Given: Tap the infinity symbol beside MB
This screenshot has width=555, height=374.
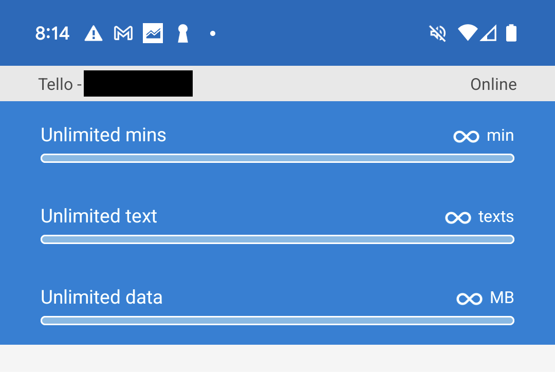Looking at the screenshot, I should tap(469, 299).
